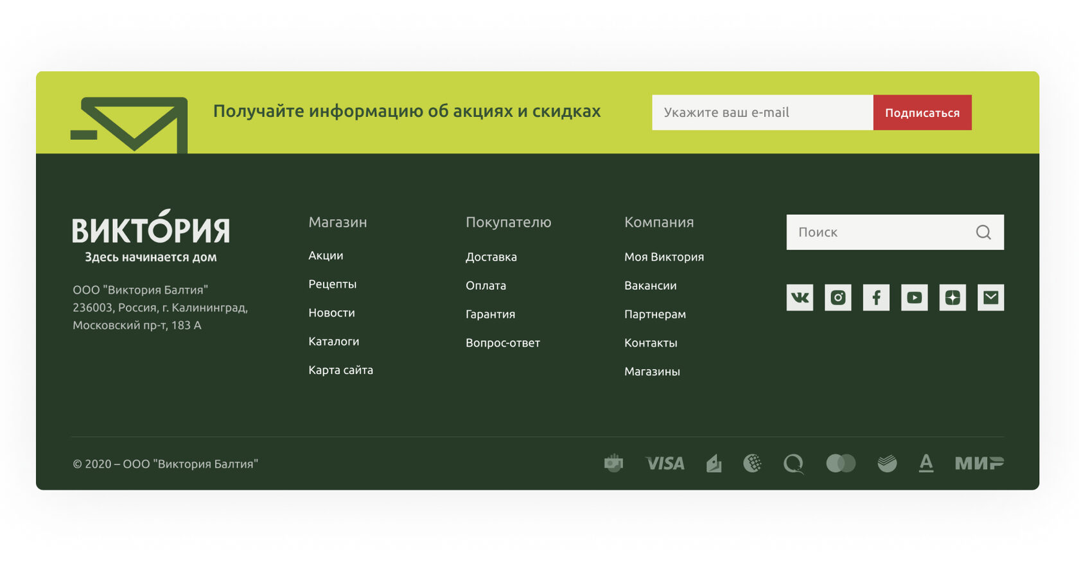Open the Доставка link
The image size is (1079, 564).
pos(491,257)
